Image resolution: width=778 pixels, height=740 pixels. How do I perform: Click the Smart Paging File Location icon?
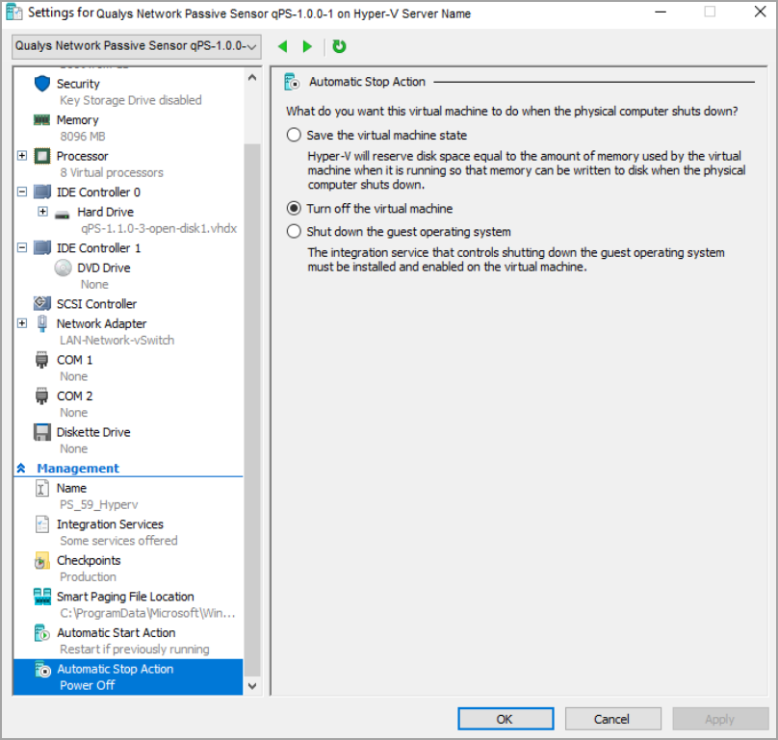[x=41, y=597]
